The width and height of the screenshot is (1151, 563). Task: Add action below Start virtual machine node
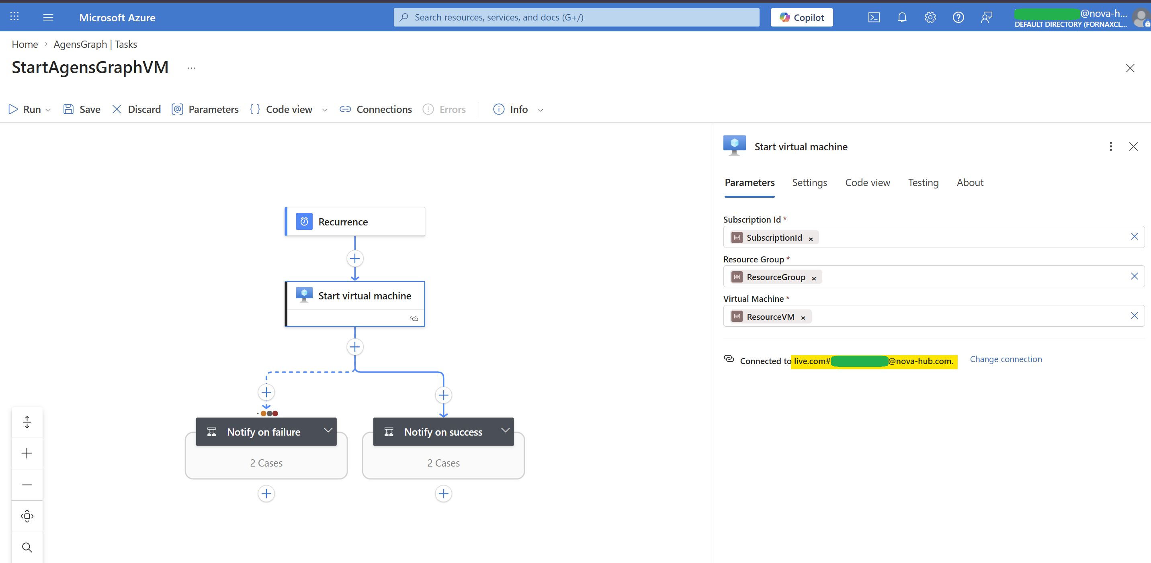(x=355, y=347)
